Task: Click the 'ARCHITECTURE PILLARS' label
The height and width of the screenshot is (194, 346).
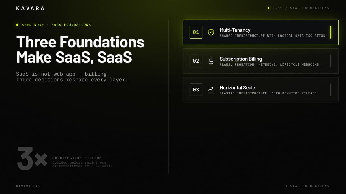Action: (x=77, y=158)
